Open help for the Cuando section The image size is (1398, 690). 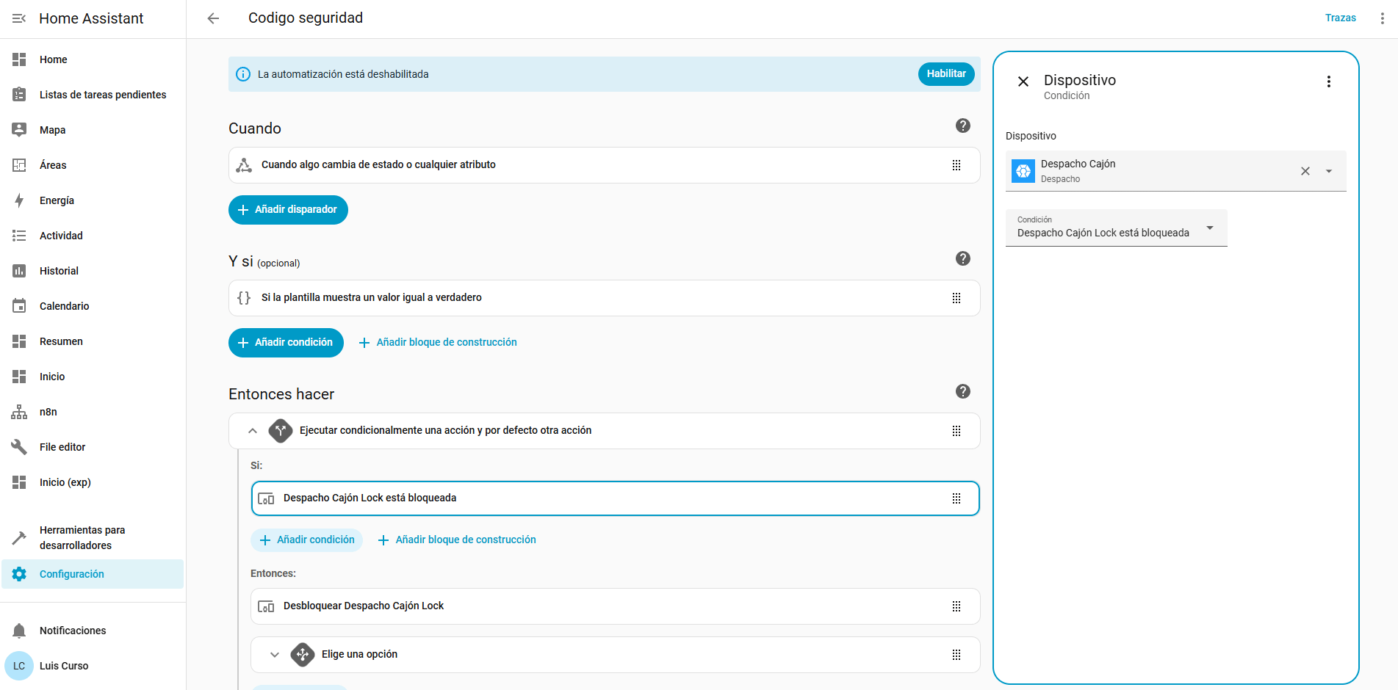962,126
